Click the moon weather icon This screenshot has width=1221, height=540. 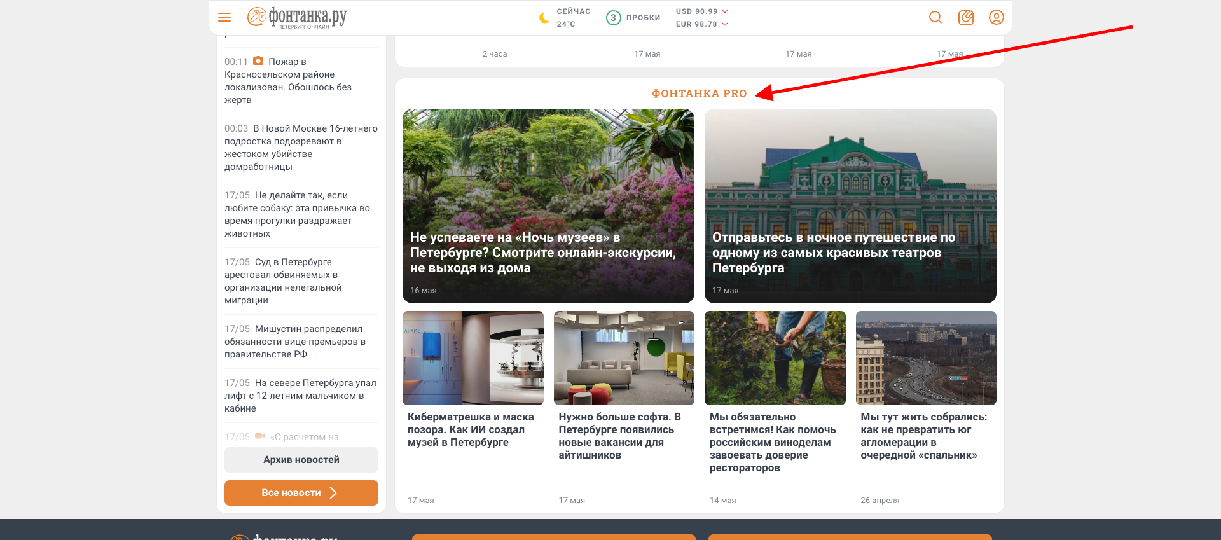pos(544,18)
